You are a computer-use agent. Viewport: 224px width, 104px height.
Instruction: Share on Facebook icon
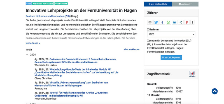coord(162,22)
